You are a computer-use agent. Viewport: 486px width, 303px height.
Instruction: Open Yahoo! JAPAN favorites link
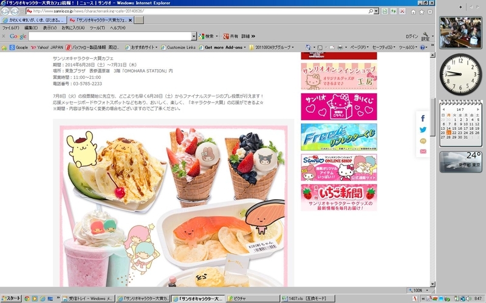47,48
